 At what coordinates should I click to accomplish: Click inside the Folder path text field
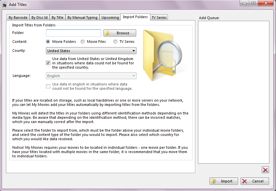[x=73, y=33]
